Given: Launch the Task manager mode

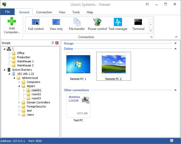Looking at the screenshot, I should 118,25.
